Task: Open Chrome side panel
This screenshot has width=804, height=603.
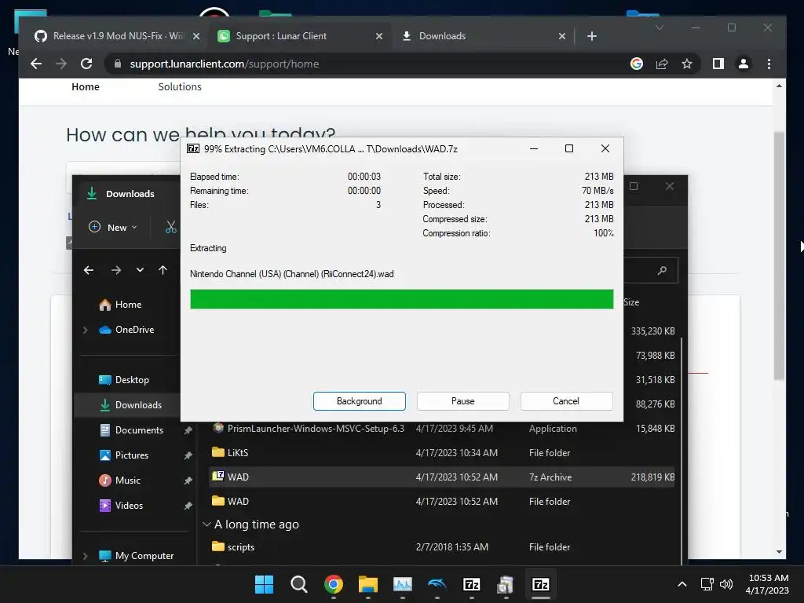Action: coord(718,64)
